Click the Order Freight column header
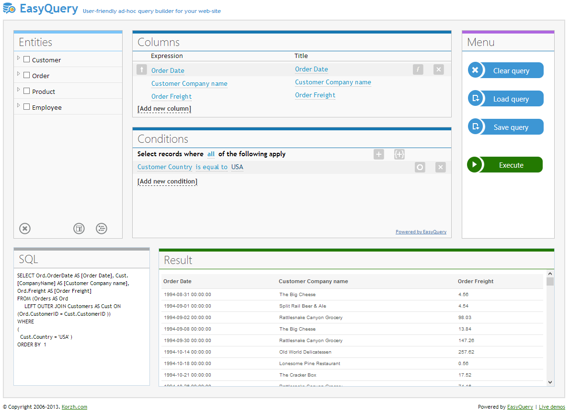Screen dimensions: 570x413 [x=475, y=281]
